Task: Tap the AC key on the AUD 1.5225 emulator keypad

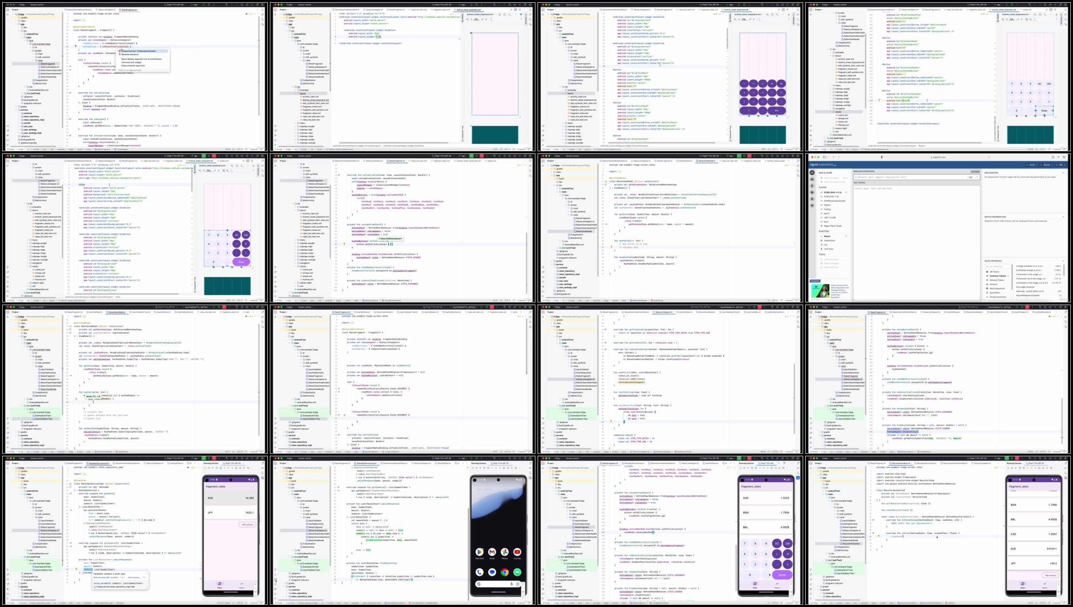Action: [777, 543]
